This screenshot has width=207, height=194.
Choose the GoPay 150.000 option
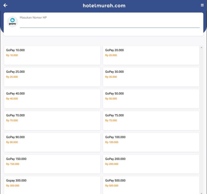coord(52,164)
